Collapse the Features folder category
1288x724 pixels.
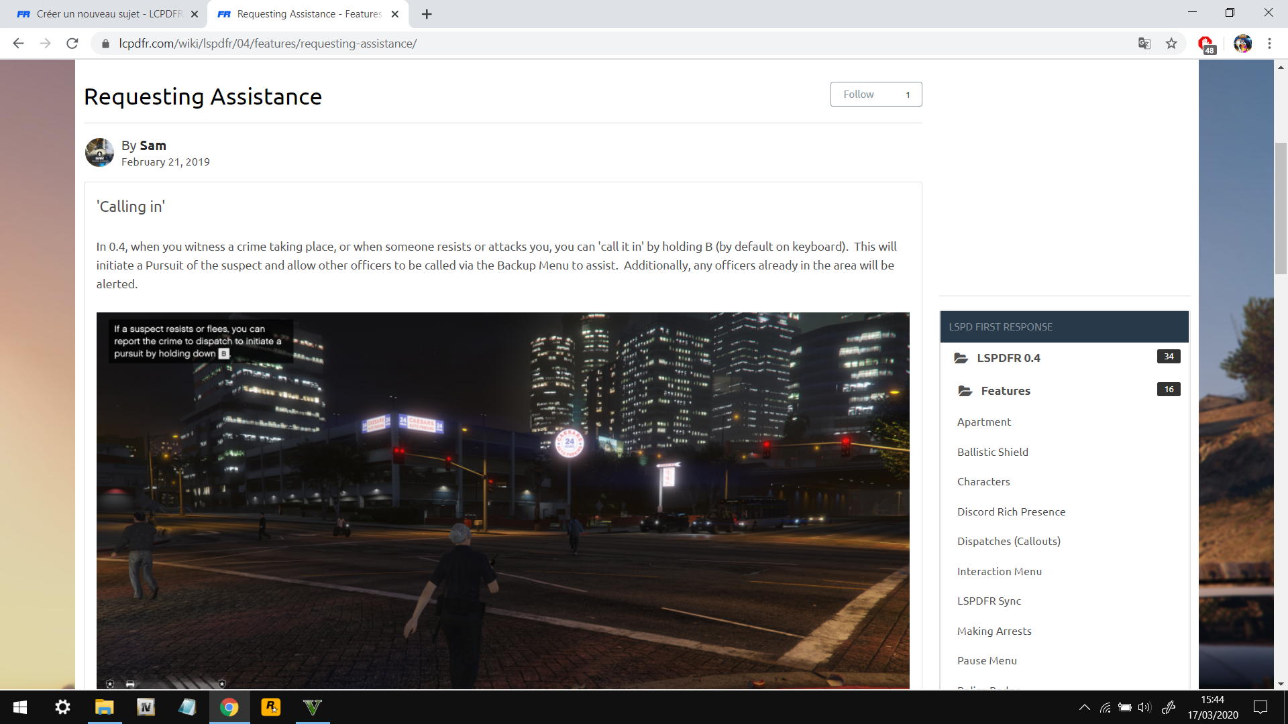tap(1005, 391)
